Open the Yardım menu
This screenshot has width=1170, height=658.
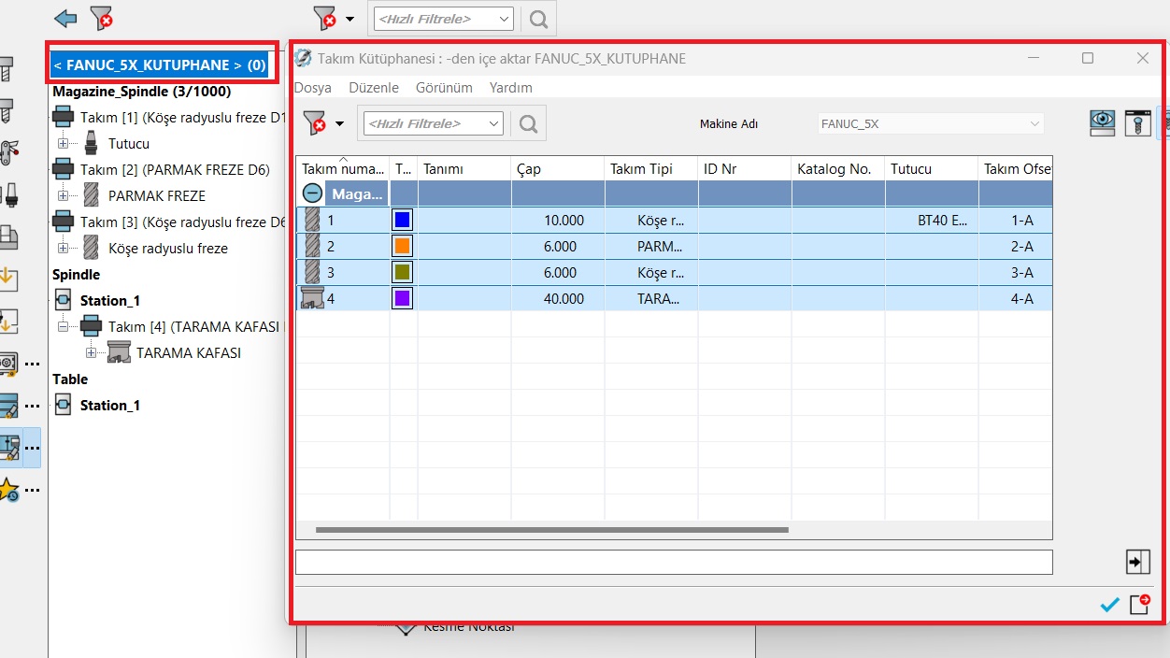[511, 88]
